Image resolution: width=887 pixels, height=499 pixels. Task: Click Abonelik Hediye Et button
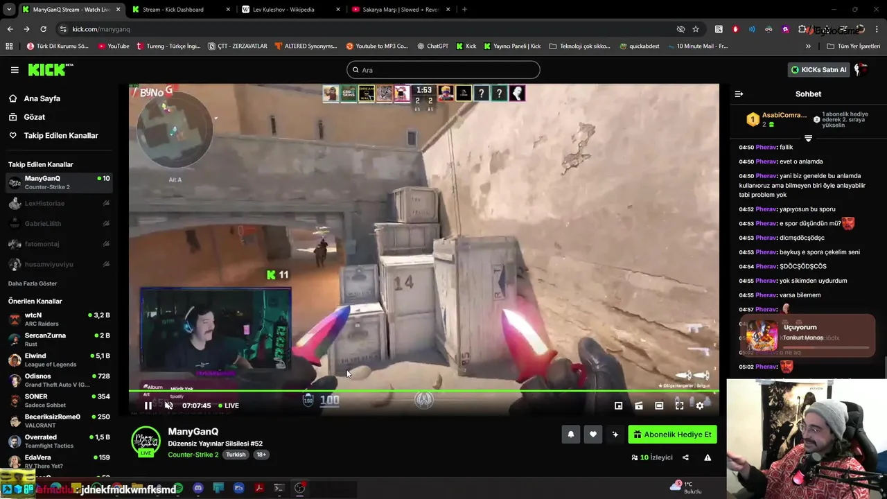[672, 435]
